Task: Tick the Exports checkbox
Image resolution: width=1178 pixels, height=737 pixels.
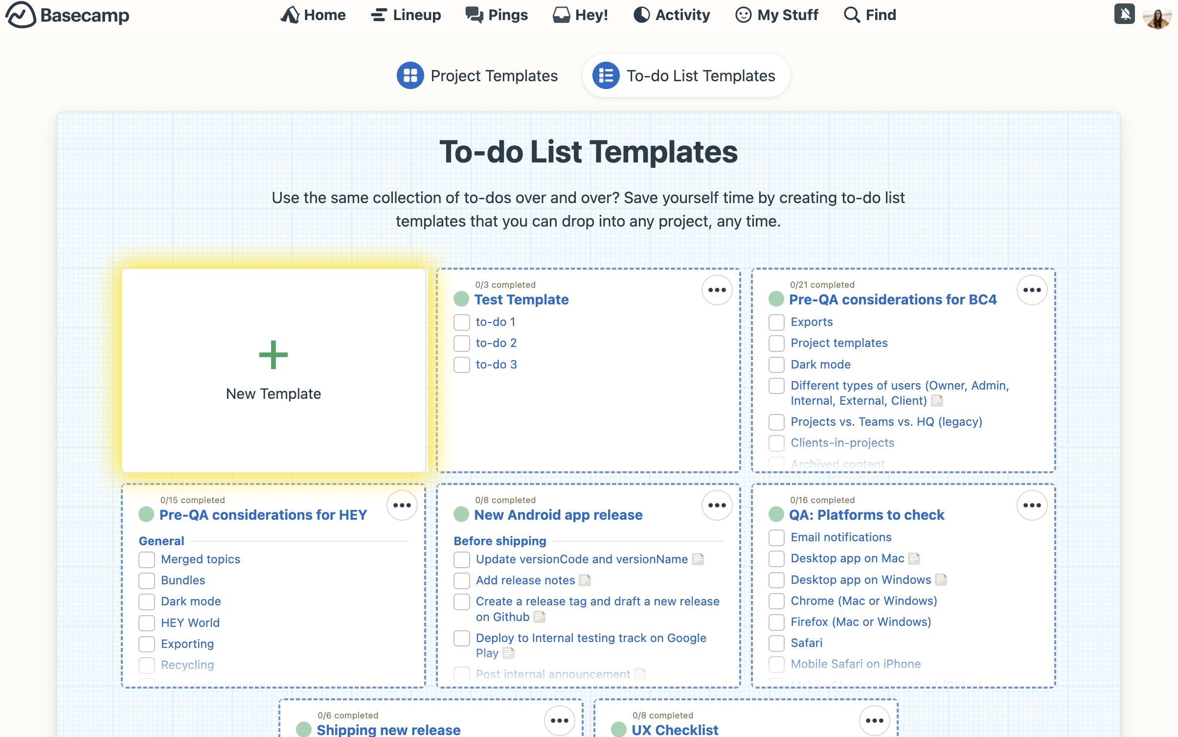Action: (776, 322)
